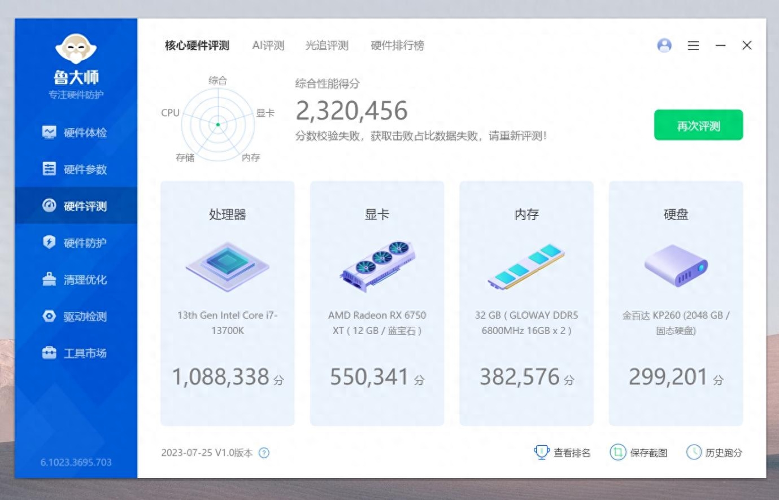Screen dimensions: 779x500
Task: Click the processor chip illustration
Action: pos(228,267)
